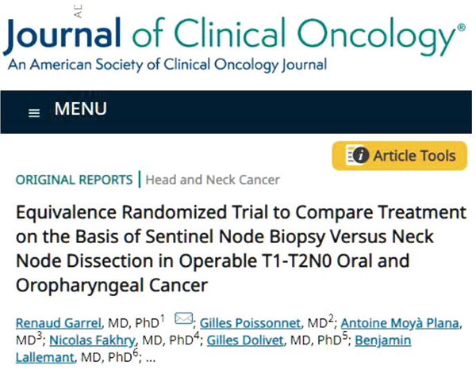Open the hamburger menu icon
Image resolution: width=476 pixels, height=369 pixels.
[x=34, y=113]
